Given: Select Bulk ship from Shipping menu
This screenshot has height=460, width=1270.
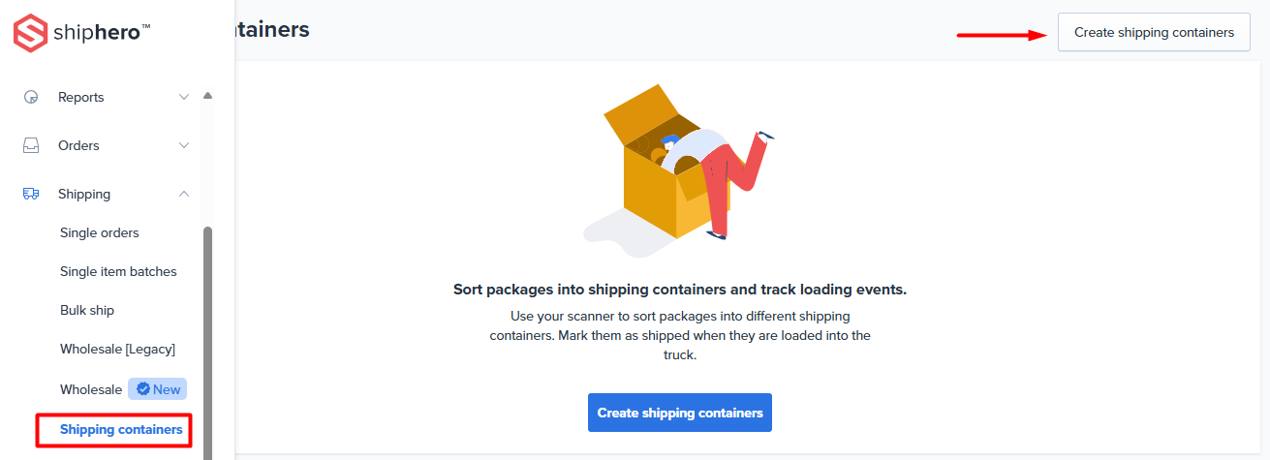Looking at the screenshot, I should click(x=87, y=310).
